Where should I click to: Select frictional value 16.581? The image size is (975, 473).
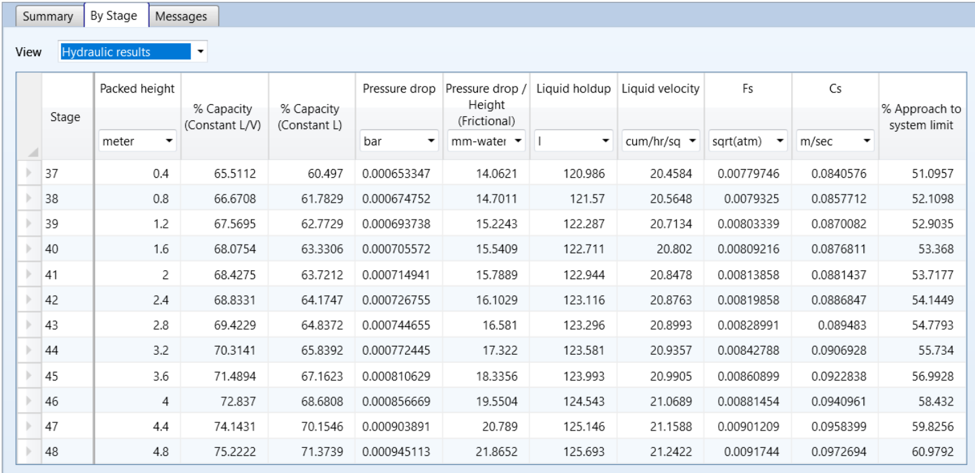(486, 325)
